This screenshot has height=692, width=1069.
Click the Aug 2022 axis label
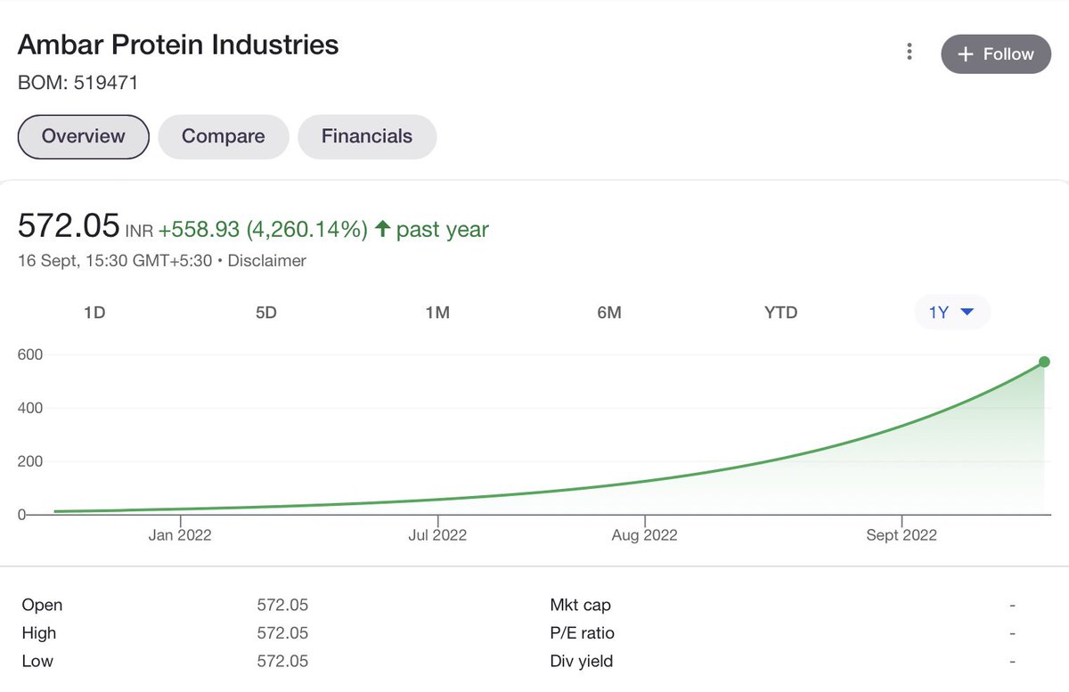tap(645, 535)
